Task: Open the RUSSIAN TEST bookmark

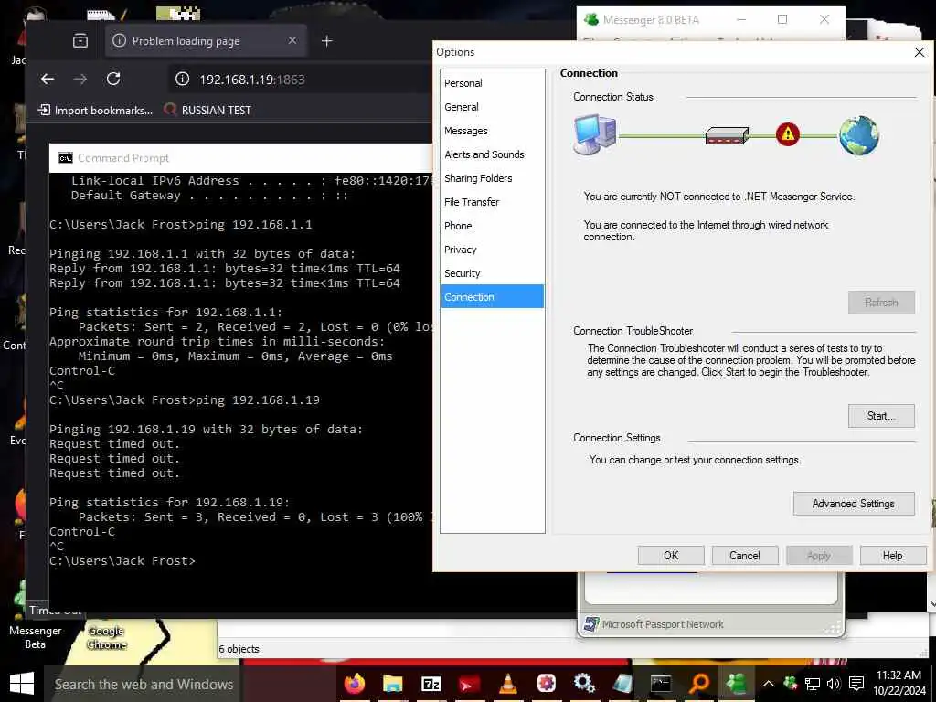Action: (x=207, y=110)
